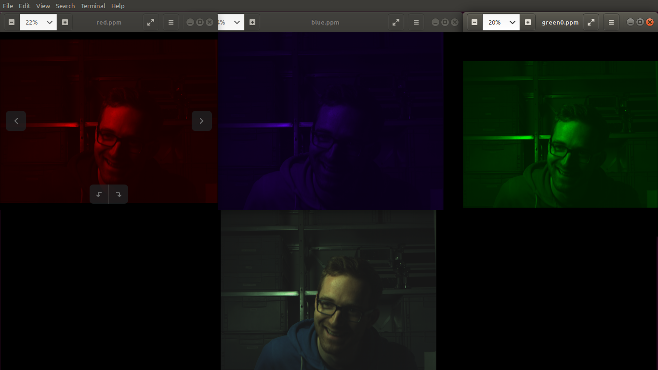Rotate the red image counterclockwise
This screenshot has height=370, width=658.
click(99, 194)
